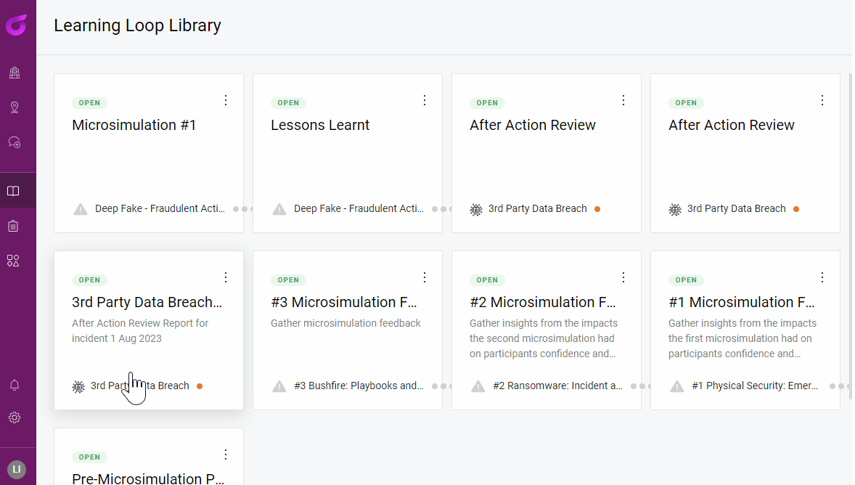Screen dimensions: 855x485
Task: Open the incident siren icon in sidebar
Action: coord(15,73)
